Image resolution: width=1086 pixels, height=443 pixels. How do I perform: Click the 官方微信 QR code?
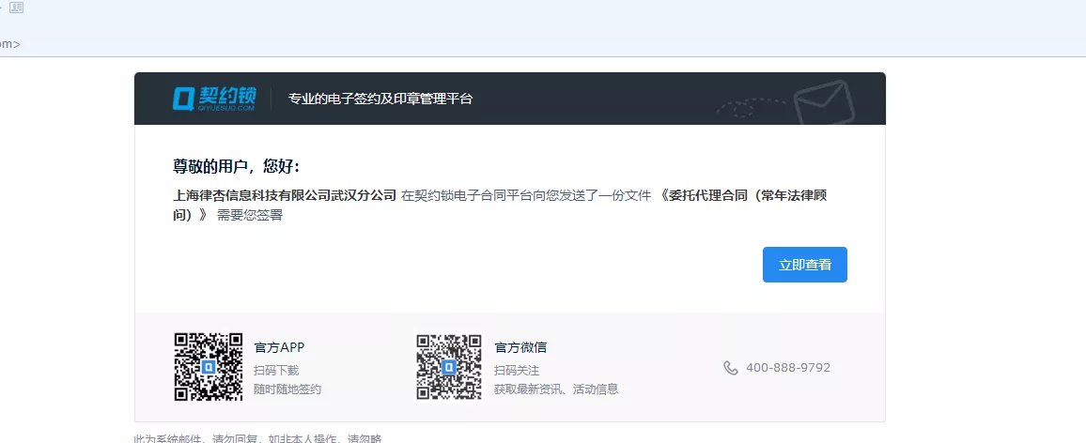click(449, 367)
